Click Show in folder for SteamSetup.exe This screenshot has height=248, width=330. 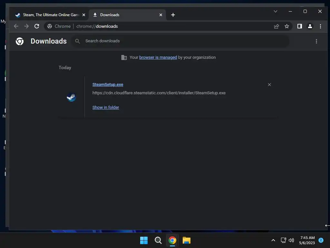click(x=106, y=107)
